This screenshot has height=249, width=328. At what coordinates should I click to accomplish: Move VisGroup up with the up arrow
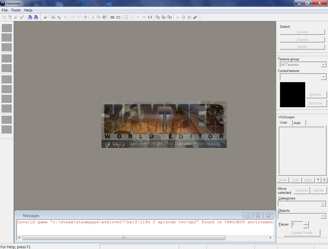tap(318, 180)
